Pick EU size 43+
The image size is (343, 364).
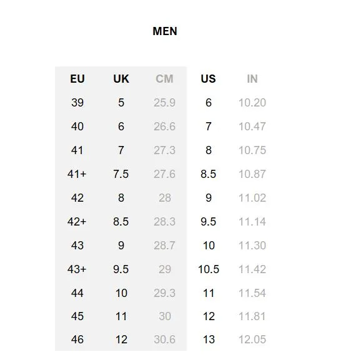(77, 269)
